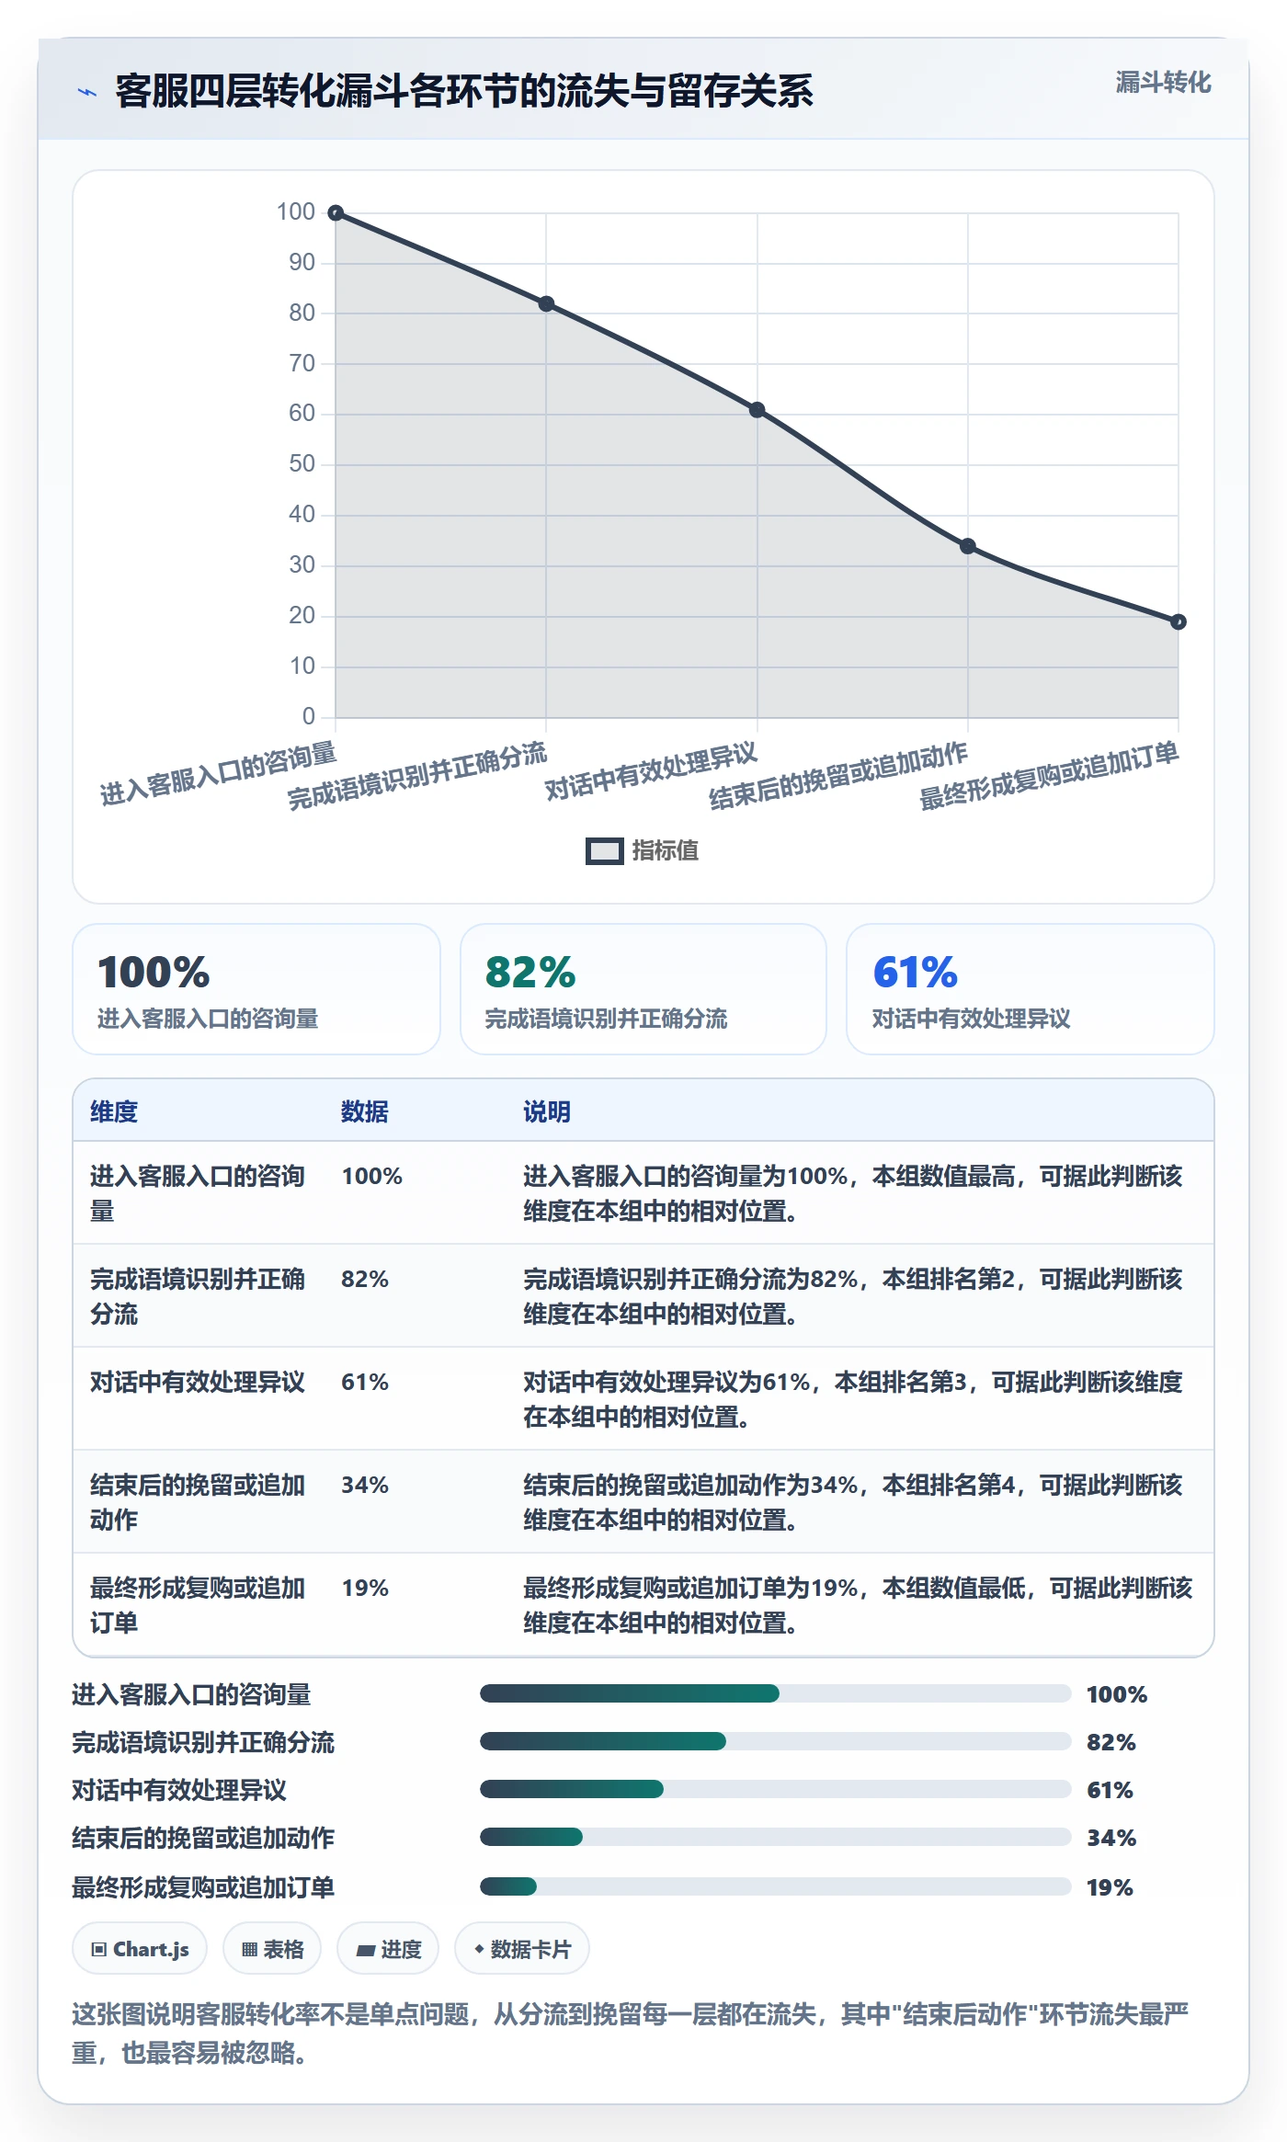Click description mentioning 本组排名第2
Image resolution: width=1287 pixels, height=2142 pixels.
pyautogui.click(x=853, y=1296)
